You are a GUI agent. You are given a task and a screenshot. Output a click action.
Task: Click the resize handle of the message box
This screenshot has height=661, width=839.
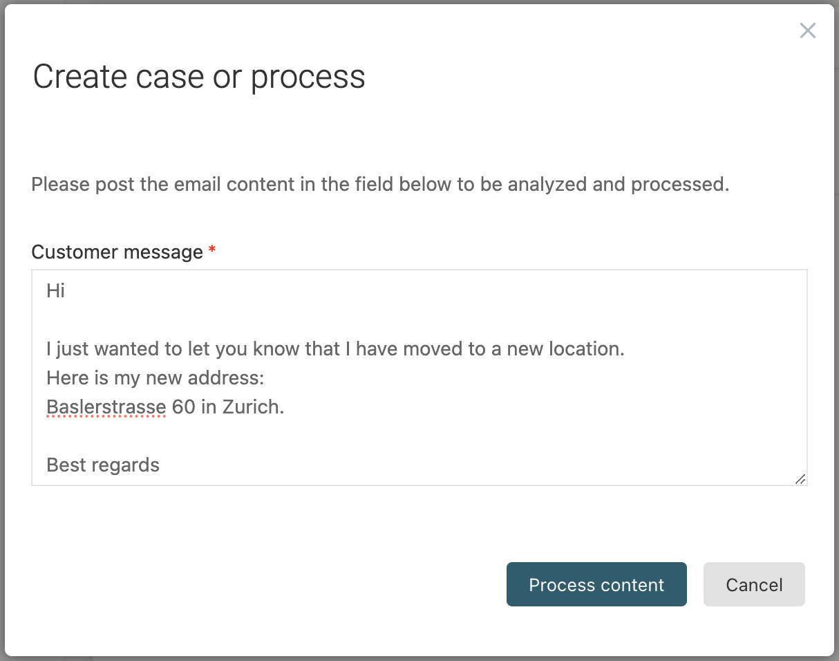801,478
